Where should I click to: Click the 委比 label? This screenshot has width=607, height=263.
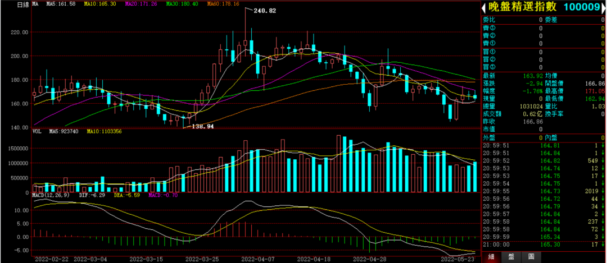[489, 20]
